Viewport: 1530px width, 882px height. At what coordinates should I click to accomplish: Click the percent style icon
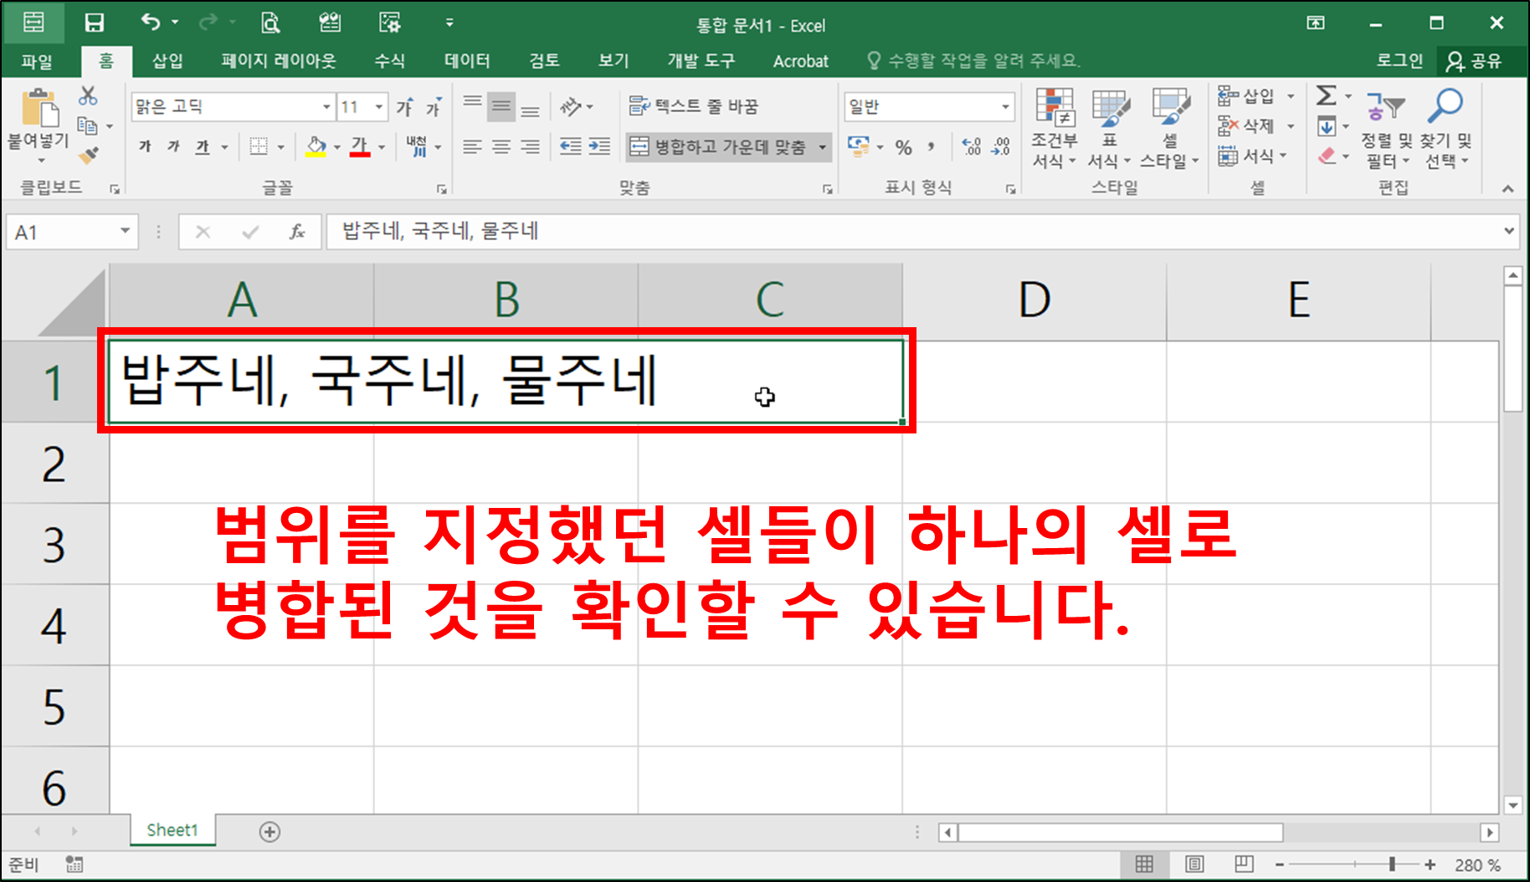click(903, 147)
